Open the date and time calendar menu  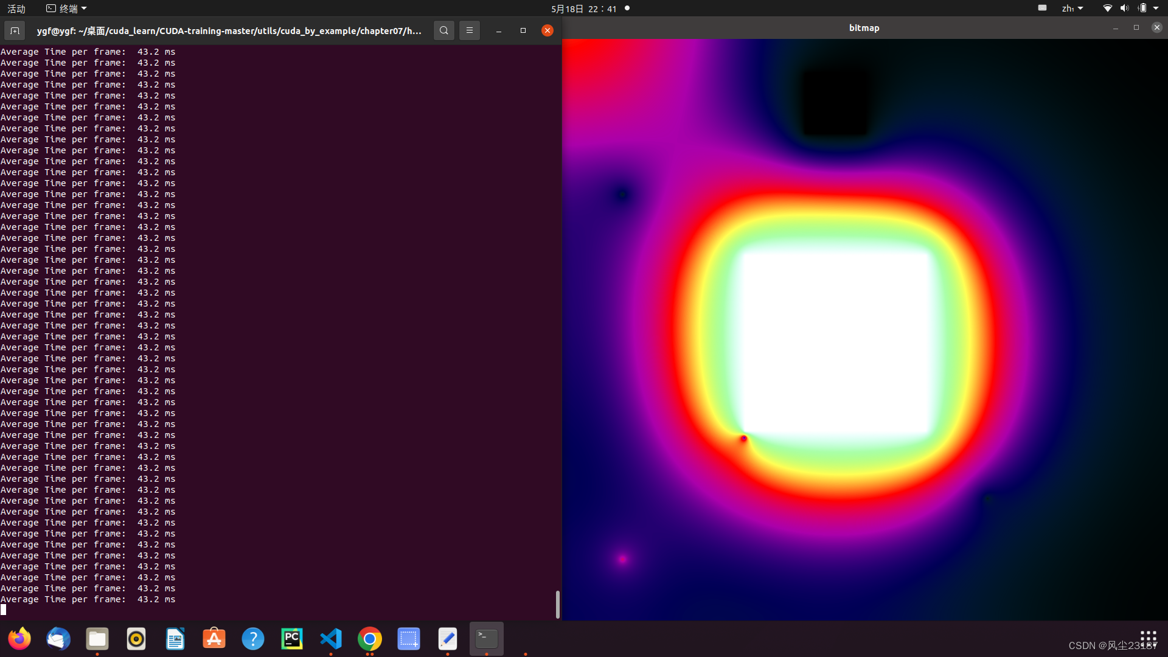[584, 9]
